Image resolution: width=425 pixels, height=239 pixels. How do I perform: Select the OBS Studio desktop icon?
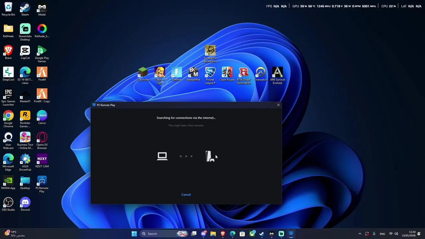[8, 204]
